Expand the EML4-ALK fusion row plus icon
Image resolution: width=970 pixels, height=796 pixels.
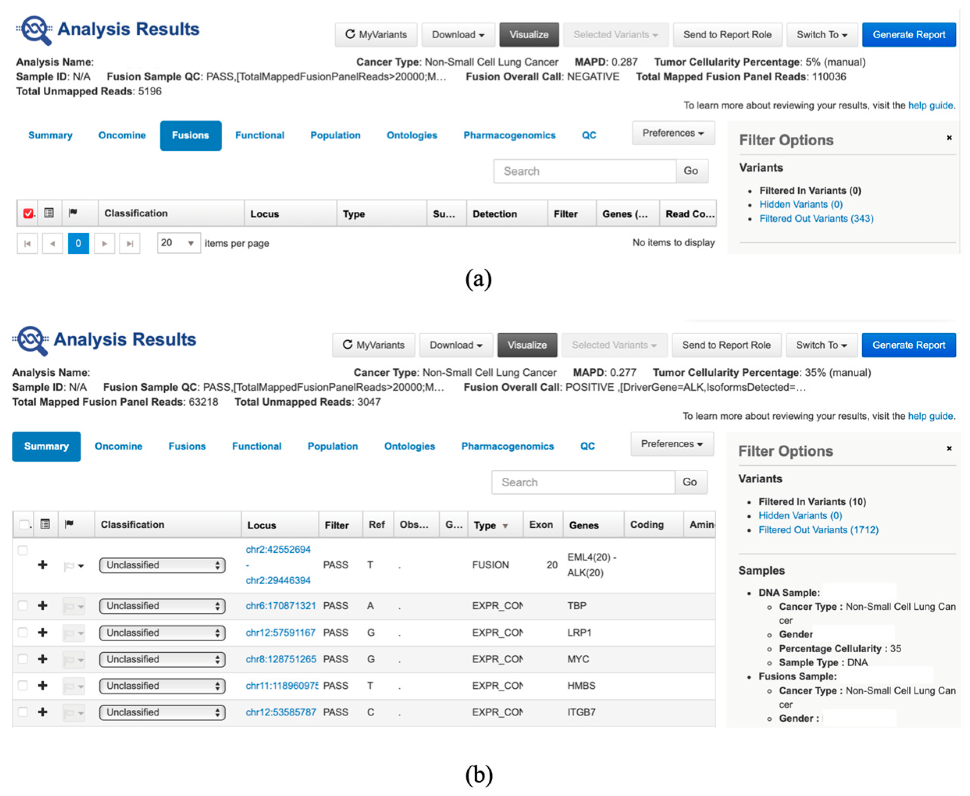point(43,565)
